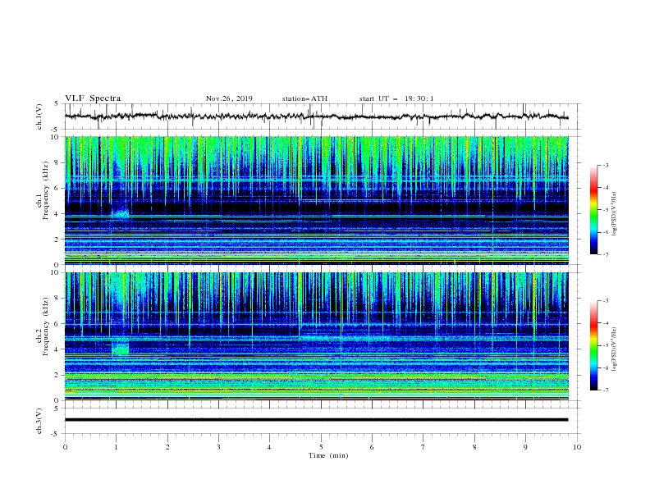Select the "start UT = 18:30:1" text
The width and height of the screenshot is (650, 502).
pos(396,98)
